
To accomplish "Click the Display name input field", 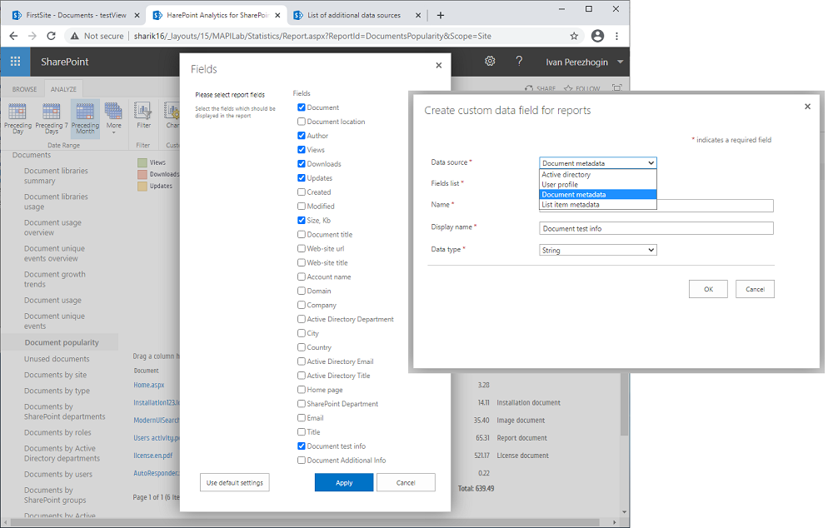I will (x=656, y=228).
